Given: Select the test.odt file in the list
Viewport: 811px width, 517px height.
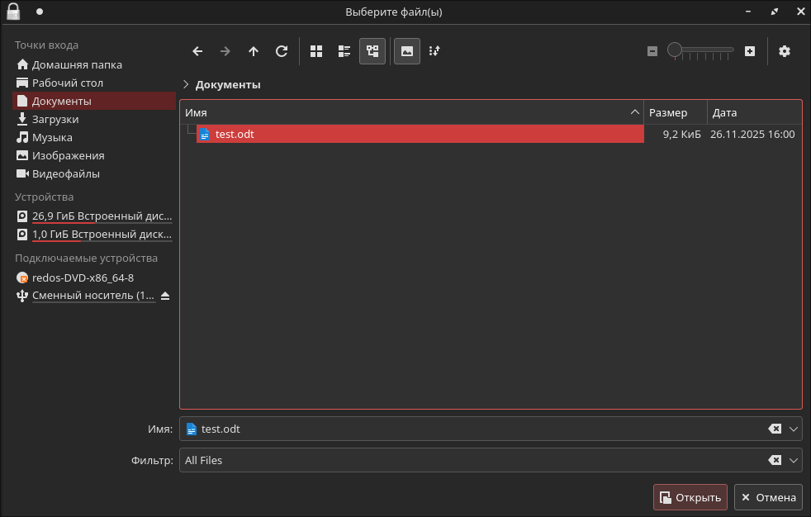Looking at the screenshot, I should click(235, 134).
